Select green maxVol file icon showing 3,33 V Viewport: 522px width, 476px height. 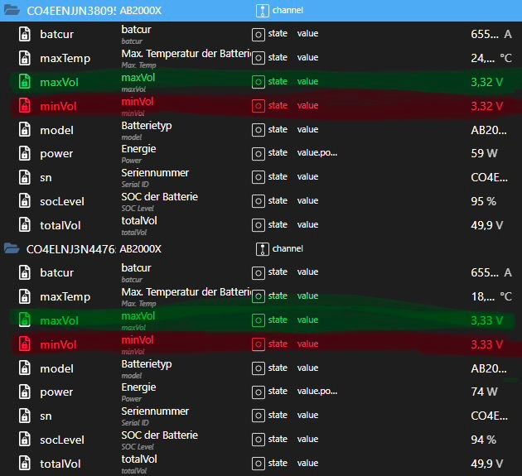point(25,320)
